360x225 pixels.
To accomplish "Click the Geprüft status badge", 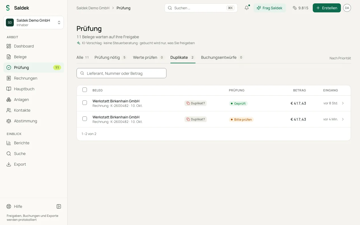I will click(x=238, y=103).
